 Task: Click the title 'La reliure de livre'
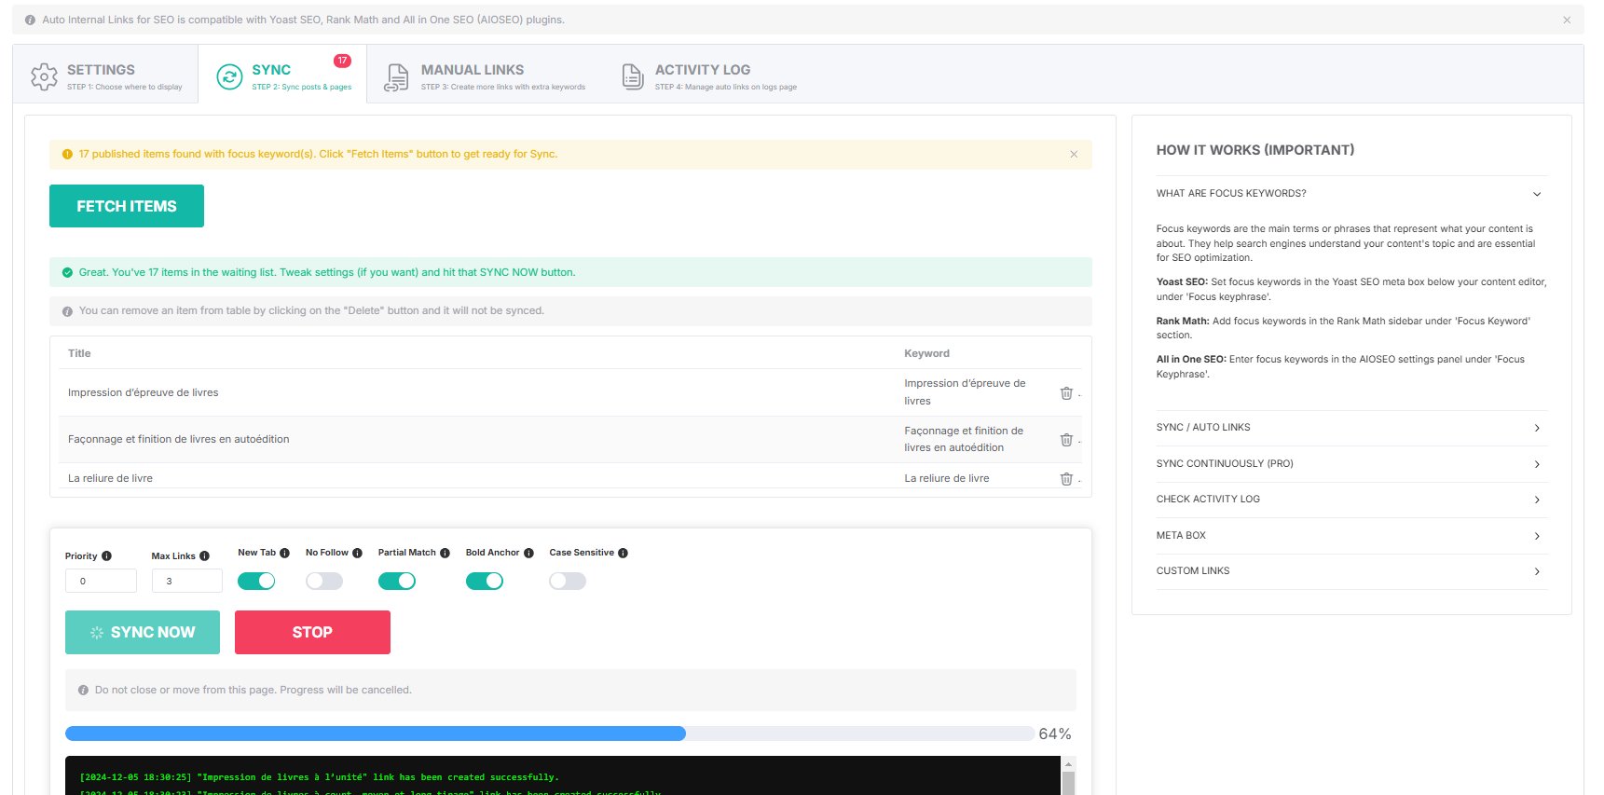click(110, 478)
